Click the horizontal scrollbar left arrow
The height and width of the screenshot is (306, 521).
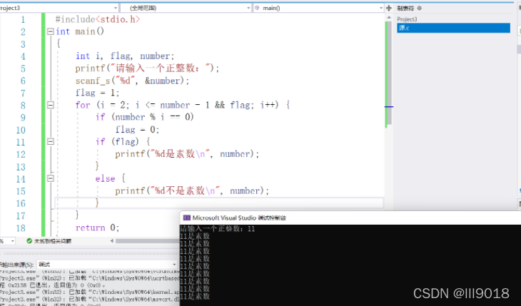112,241
